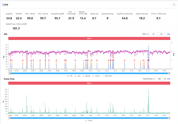Click the middle range bar under FPS chart
Screen dimensions: 178x124
89,73
